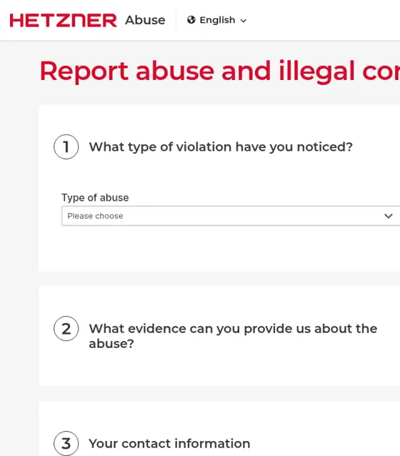
Task: Click the globe language icon
Action: 191,20
